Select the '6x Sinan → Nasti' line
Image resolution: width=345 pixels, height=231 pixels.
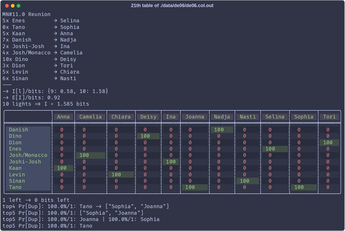(39, 78)
